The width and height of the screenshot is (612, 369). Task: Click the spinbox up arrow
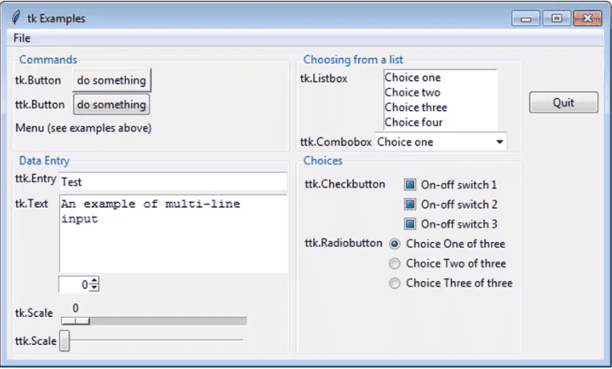(x=94, y=280)
